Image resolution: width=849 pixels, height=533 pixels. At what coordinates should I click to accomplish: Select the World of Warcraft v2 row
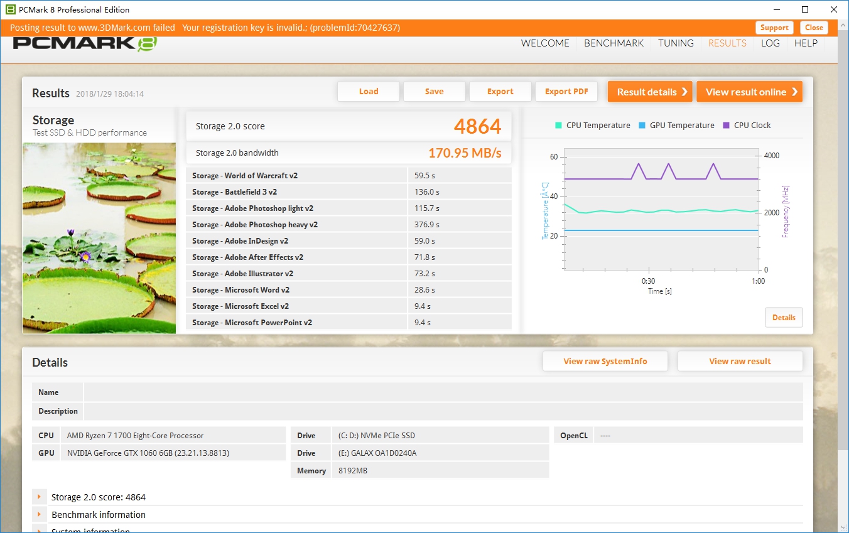point(349,176)
